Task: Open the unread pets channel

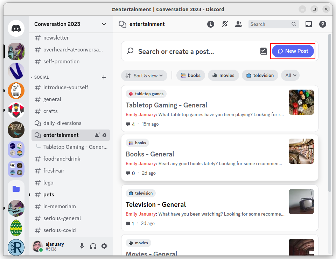Action: (70, 195)
